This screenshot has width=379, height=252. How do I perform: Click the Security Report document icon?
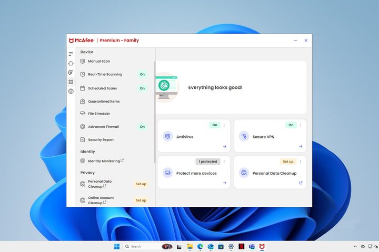[83, 139]
